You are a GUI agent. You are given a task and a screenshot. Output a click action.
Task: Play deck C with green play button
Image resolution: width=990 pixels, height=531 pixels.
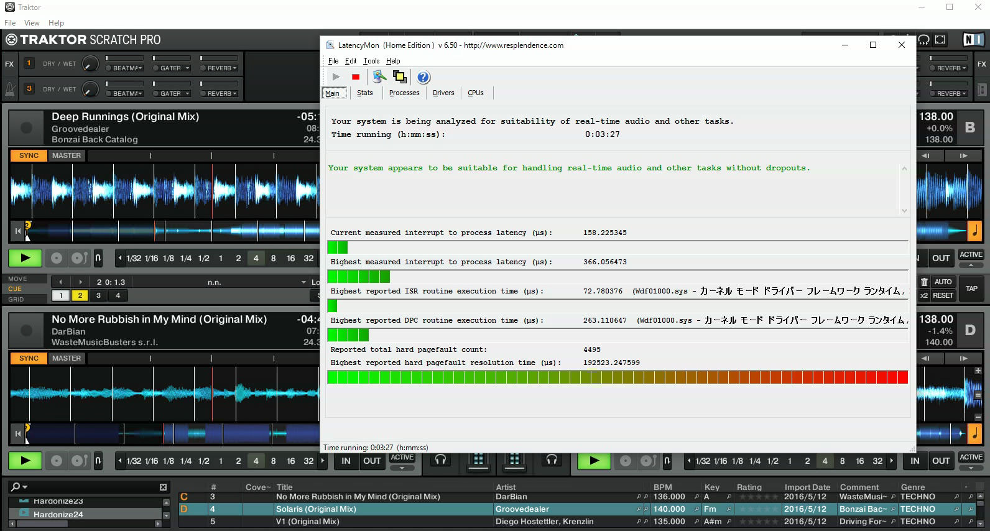25,461
